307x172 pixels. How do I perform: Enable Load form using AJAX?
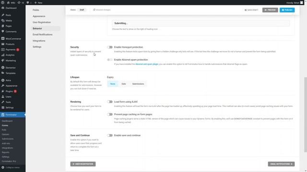click(110, 102)
